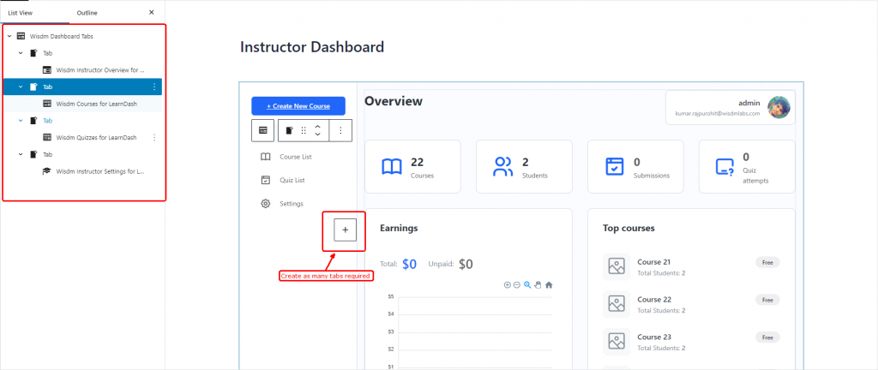Reset chart zoom with home icon
The width and height of the screenshot is (878, 370).
(x=549, y=284)
